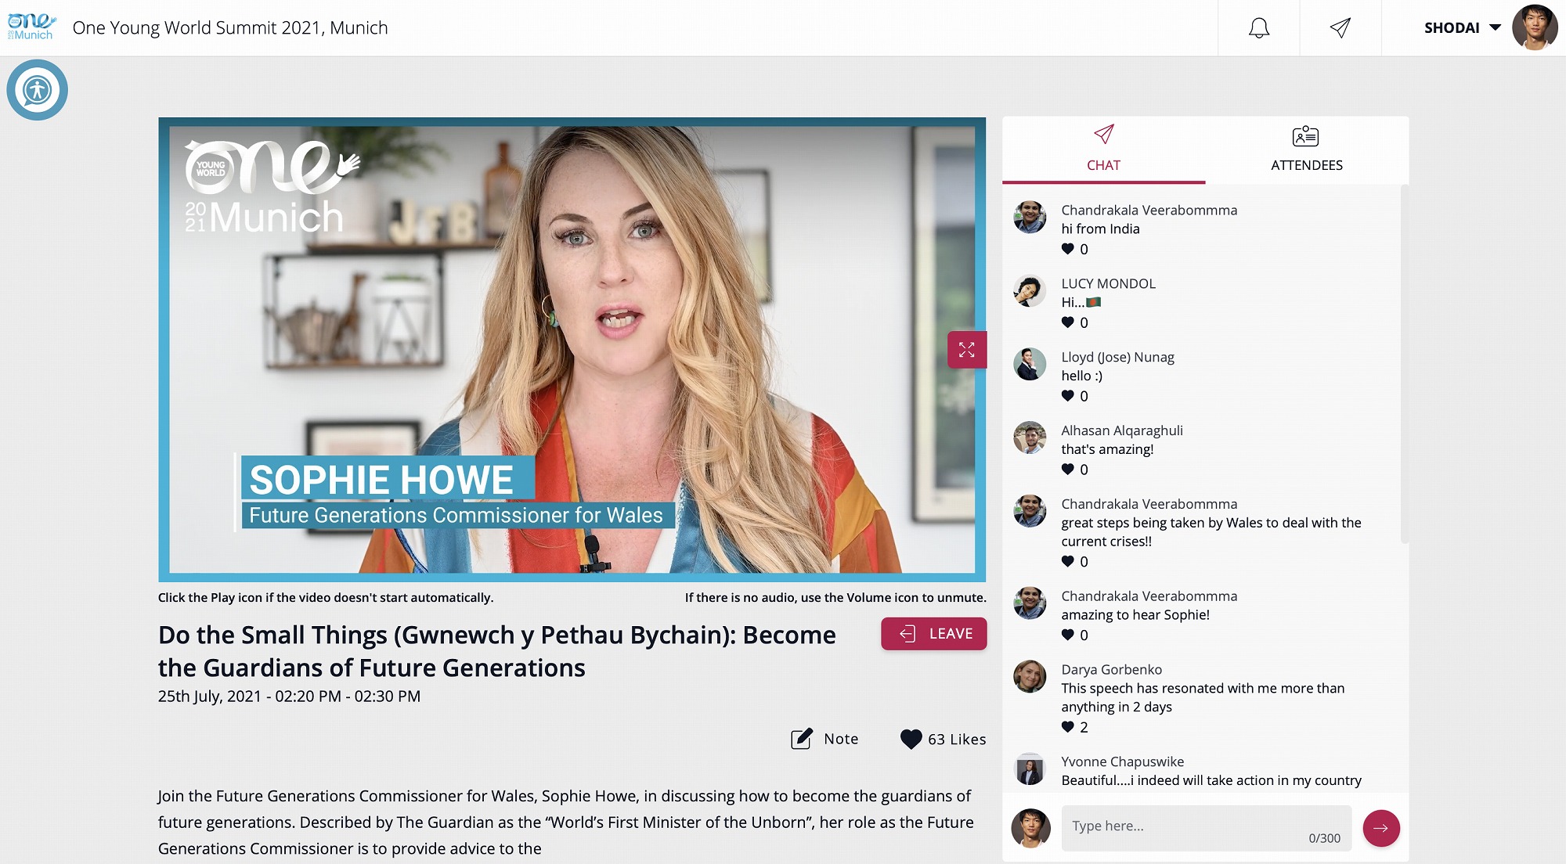
Task: Click the name 'Yvonne Chapuswike'
Action: click(x=1122, y=762)
